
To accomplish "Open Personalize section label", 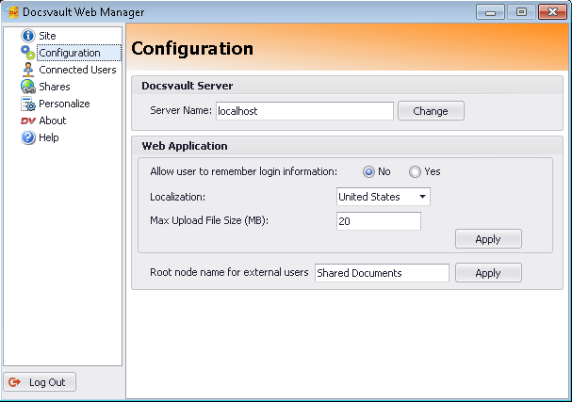I will [x=64, y=104].
